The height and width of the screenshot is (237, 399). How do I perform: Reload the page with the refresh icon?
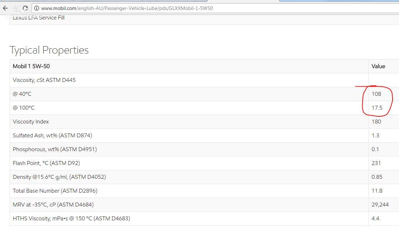[25, 8]
